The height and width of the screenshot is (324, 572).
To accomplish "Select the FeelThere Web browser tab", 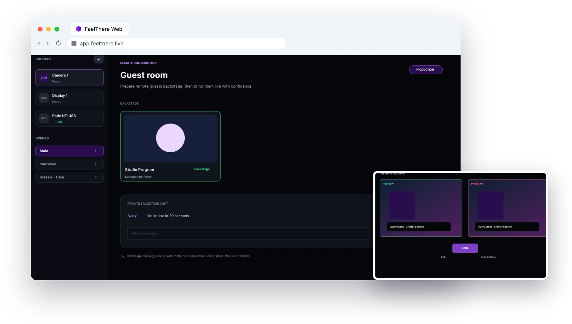I will 100,29.
